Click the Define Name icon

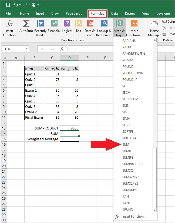(x=164, y=21)
